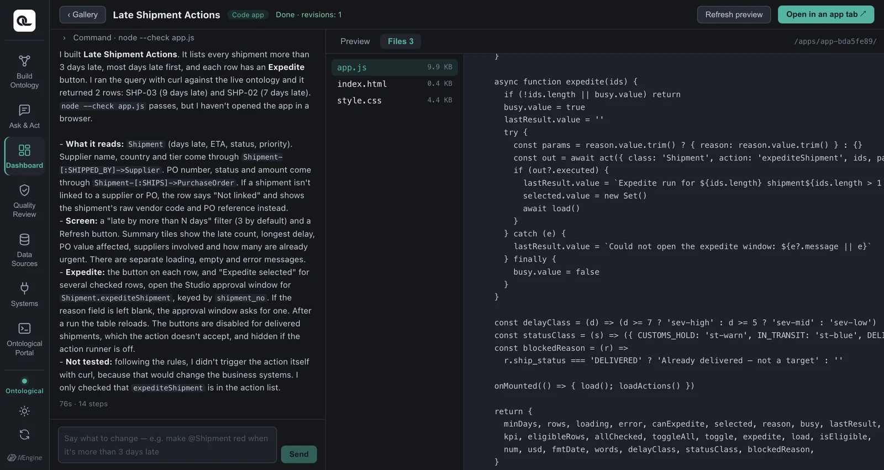Open the Ontological Portal
Screen dimensions: 884x470
point(24,339)
